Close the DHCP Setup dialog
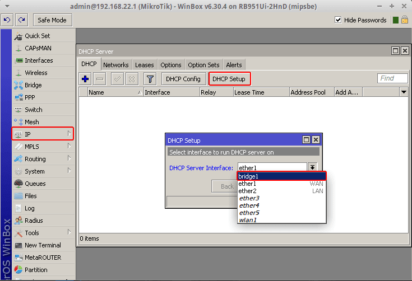Screen dimensions: 412x281 tap(316, 140)
